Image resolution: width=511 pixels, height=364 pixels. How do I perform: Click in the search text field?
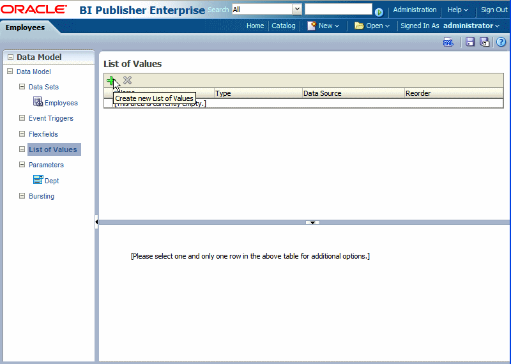click(339, 9)
